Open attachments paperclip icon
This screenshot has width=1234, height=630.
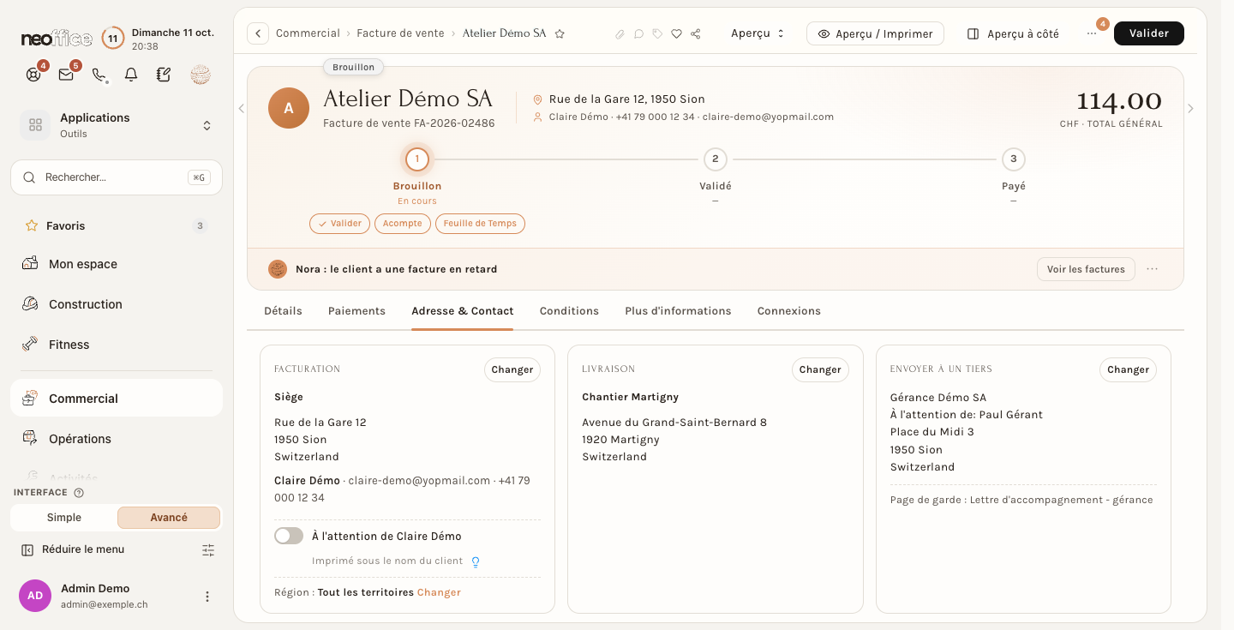[620, 34]
